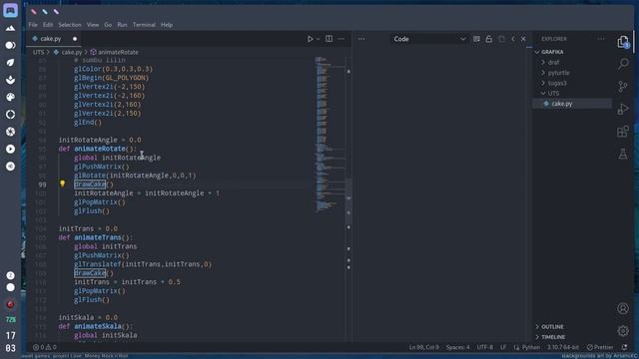Click the red record indicator in the dock
Viewport: 639px width, 359px height.
pyautogui.click(x=10, y=304)
